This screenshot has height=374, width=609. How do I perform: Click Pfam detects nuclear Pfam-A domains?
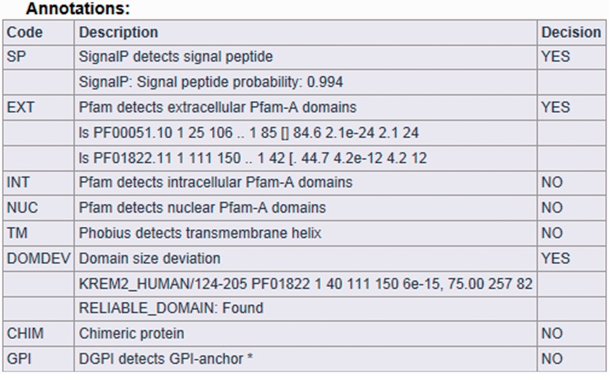[x=202, y=208]
